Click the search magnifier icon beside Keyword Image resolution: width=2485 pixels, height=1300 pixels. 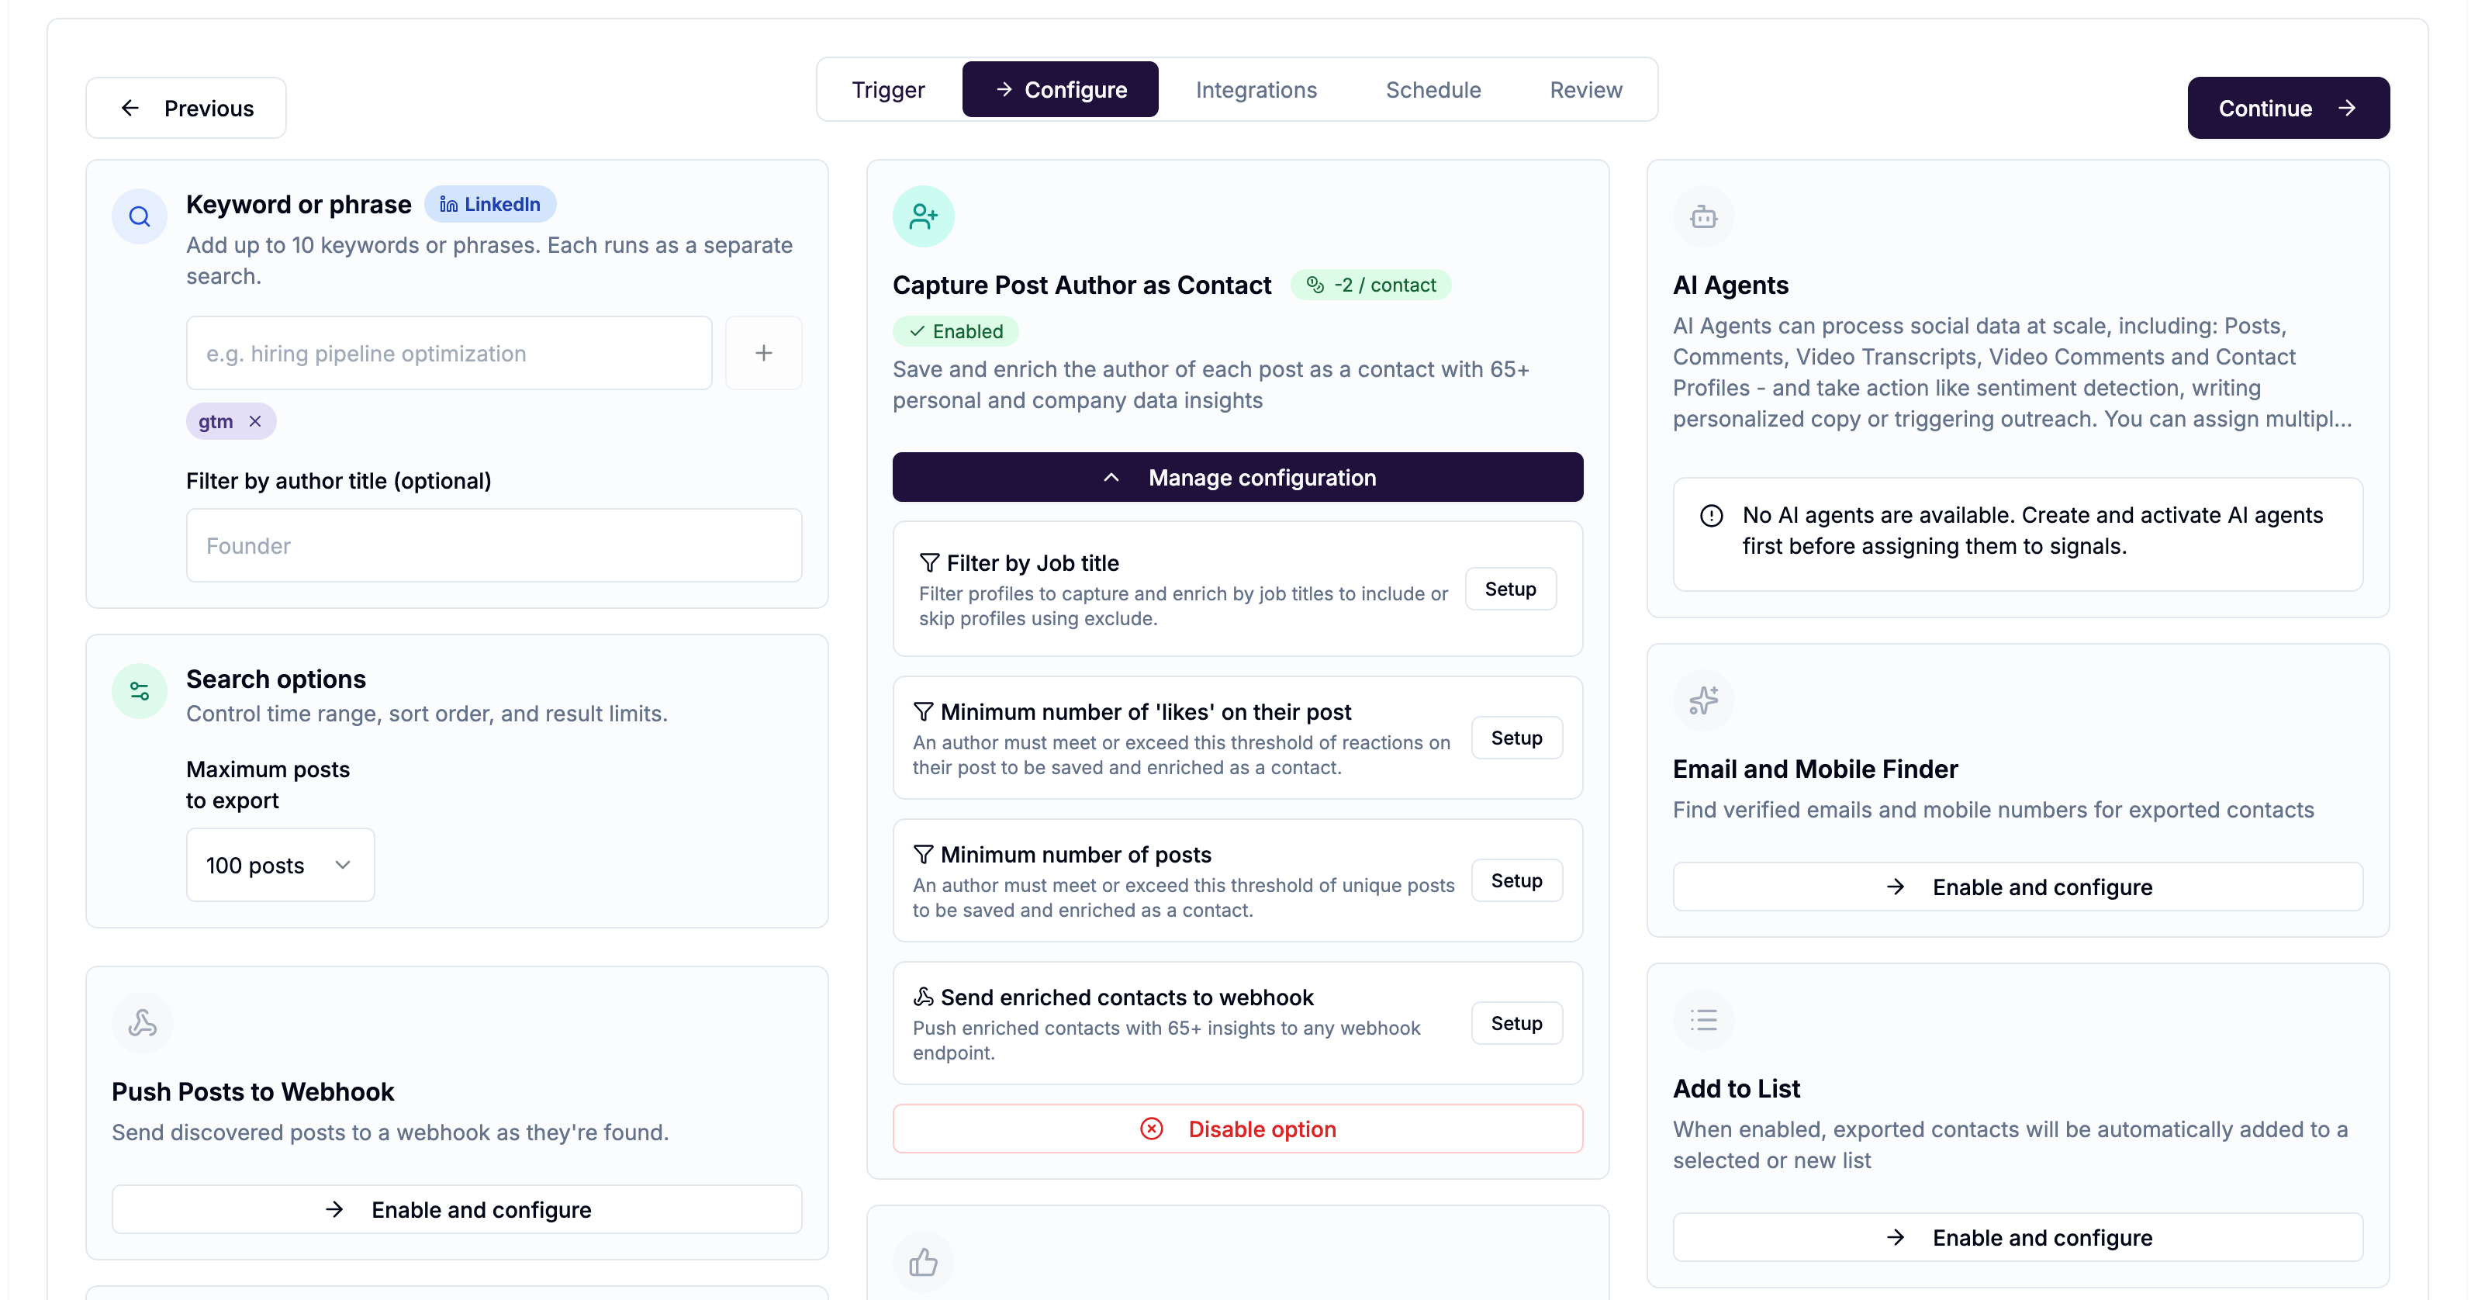point(140,216)
